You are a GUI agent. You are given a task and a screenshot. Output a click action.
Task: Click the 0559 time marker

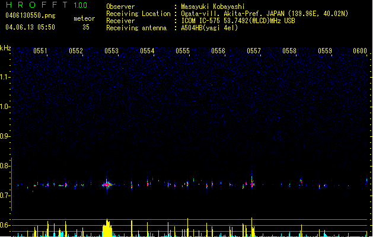325,51
